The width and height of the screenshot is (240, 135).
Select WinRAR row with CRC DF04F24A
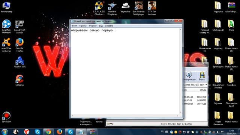[x=195, y=97]
